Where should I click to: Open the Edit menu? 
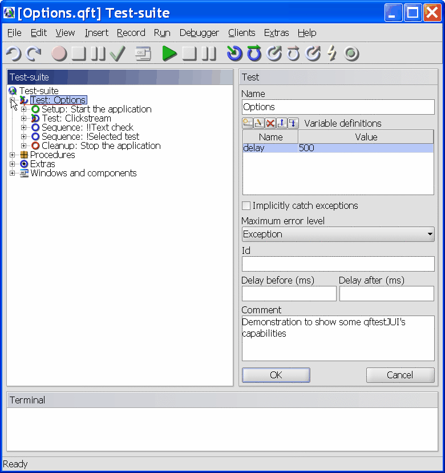39,33
